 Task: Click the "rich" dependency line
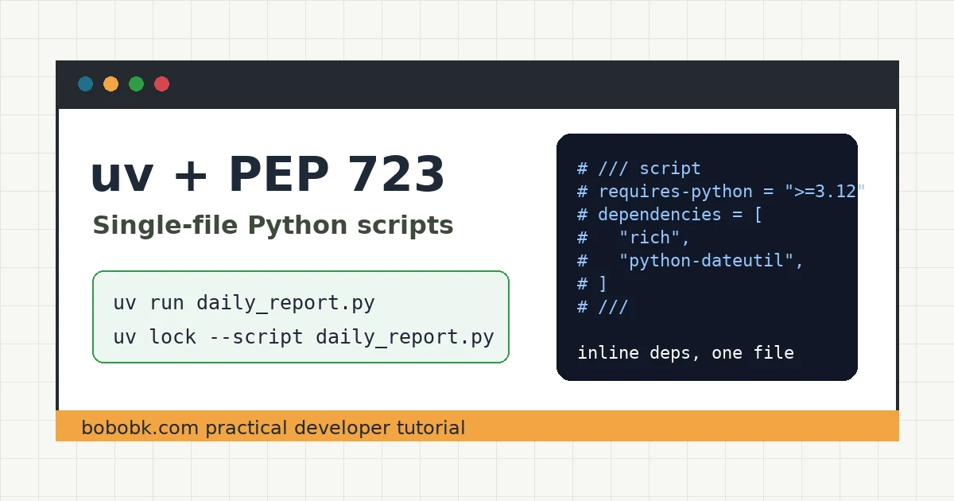634,238
